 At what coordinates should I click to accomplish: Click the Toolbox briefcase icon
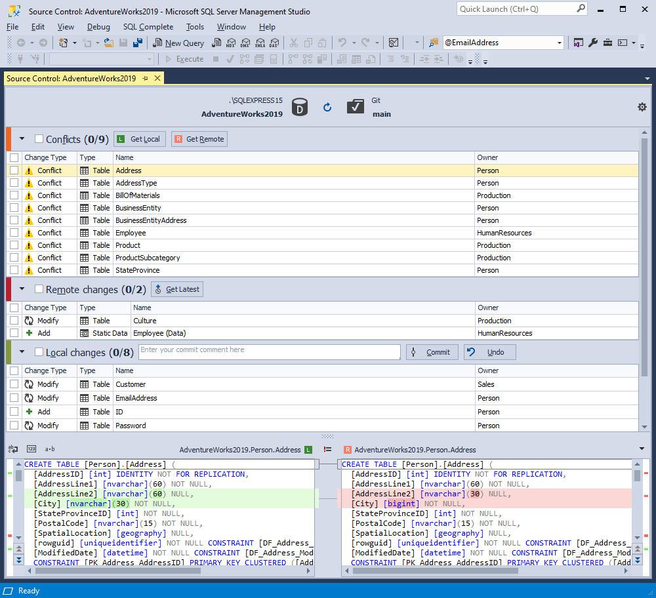point(607,43)
